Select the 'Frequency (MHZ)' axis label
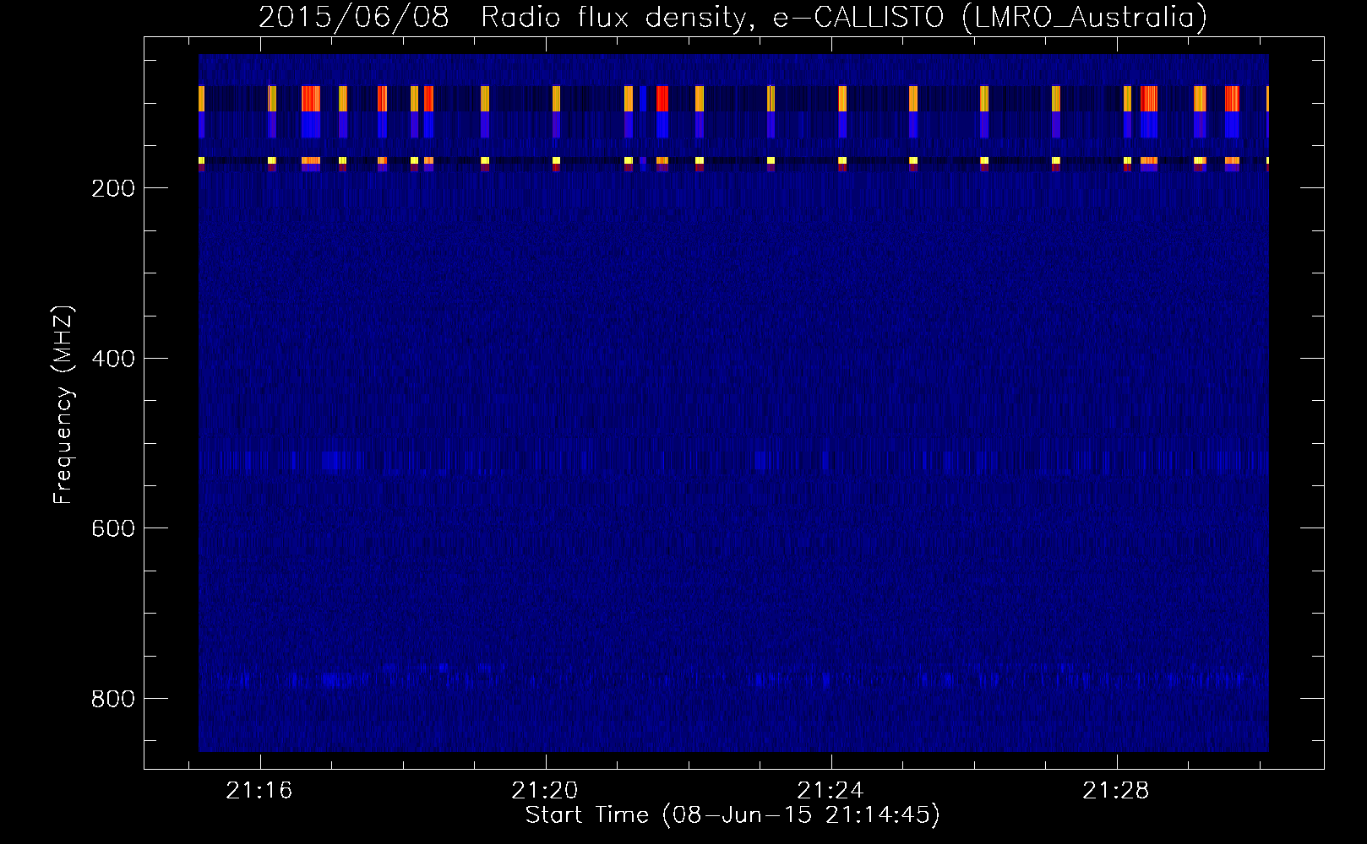Screen dimensions: 1367x844 click(x=63, y=405)
